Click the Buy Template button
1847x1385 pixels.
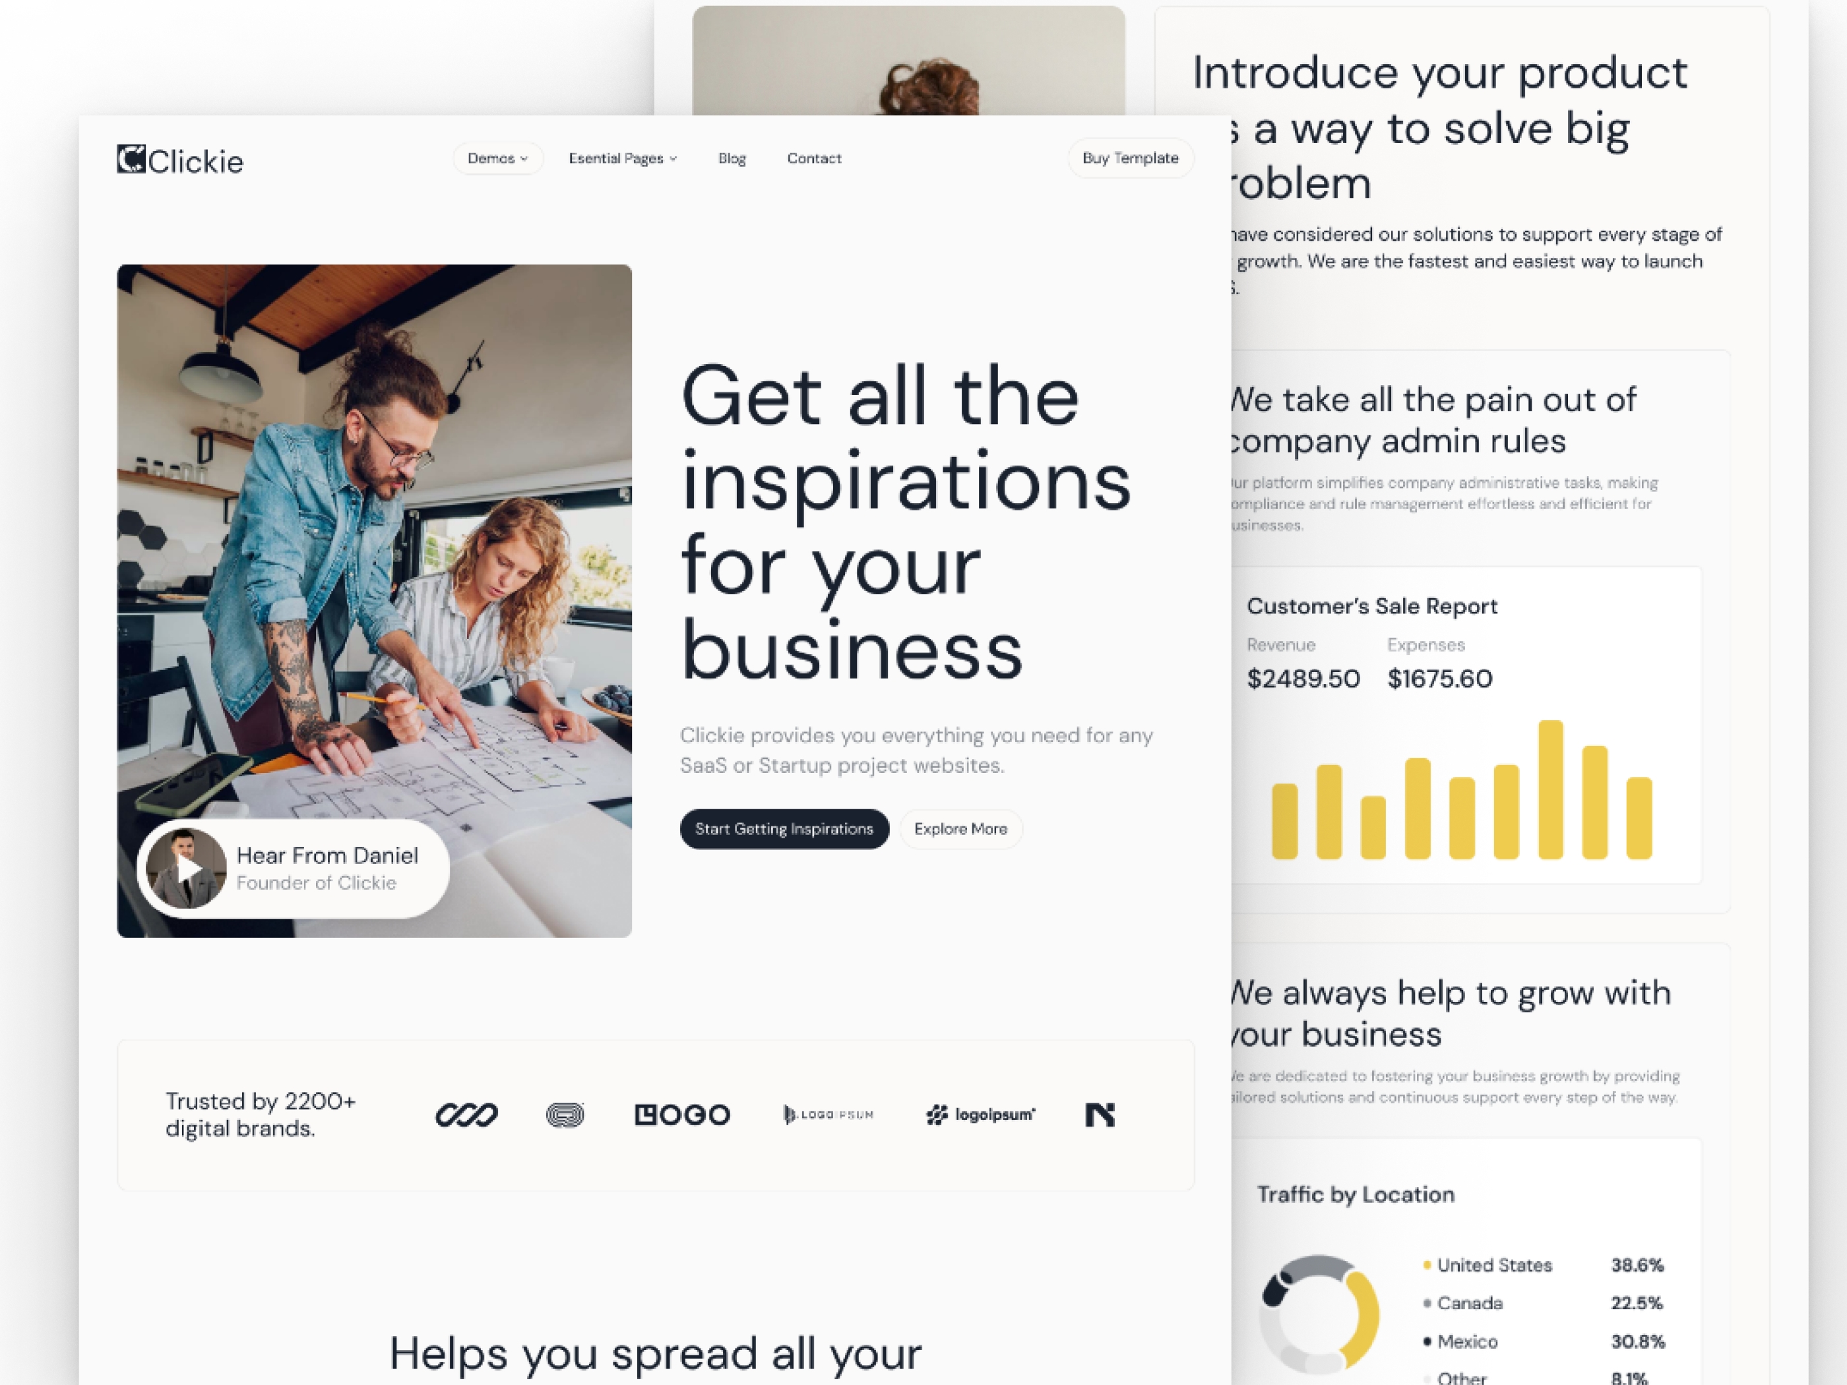click(1131, 157)
